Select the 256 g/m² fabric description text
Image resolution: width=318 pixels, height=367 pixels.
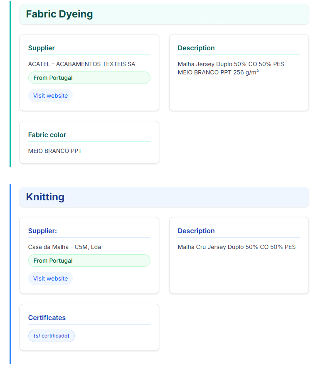pyautogui.click(x=231, y=68)
